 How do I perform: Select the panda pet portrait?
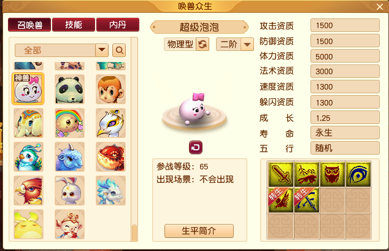tap(69, 89)
